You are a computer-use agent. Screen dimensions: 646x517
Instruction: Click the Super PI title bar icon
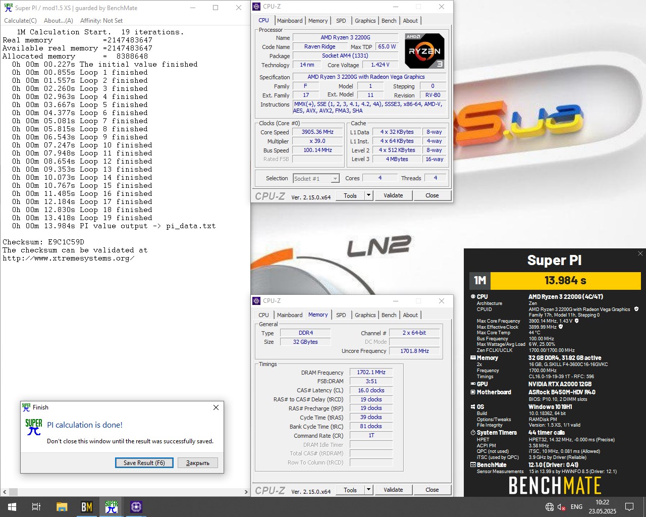pyautogui.click(x=8, y=8)
